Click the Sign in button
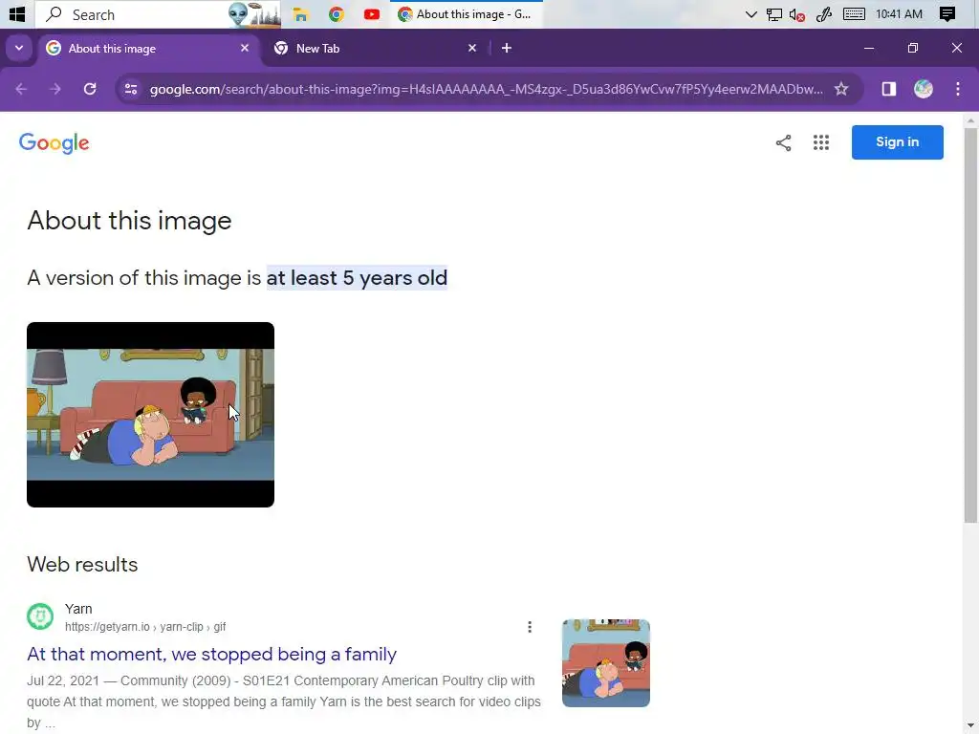This screenshot has height=734, width=979. pyautogui.click(x=897, y=142)
